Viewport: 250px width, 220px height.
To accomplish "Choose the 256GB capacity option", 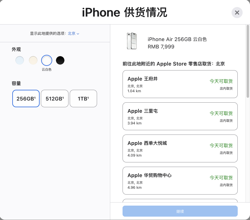I will click(26, 98).
